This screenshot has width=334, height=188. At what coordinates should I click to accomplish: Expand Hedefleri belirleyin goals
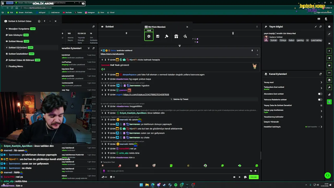click(321, 127)
